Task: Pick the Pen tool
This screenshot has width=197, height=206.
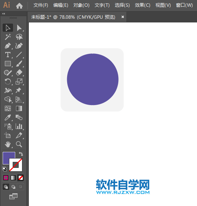Action: [8, 46]
